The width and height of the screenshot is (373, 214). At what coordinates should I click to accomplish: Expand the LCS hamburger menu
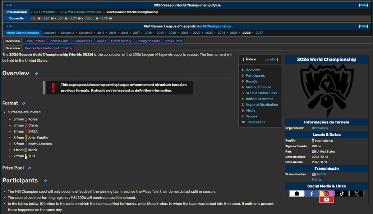pyautogui.click(x=79, y=19)
